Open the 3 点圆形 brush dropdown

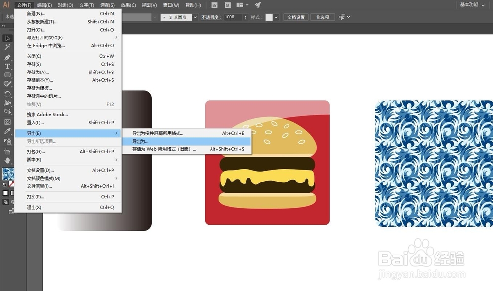coord(195,17)
